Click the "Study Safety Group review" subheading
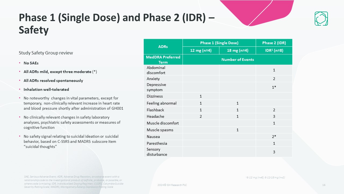This screenshot has height=194, width=344. point(46,53)
